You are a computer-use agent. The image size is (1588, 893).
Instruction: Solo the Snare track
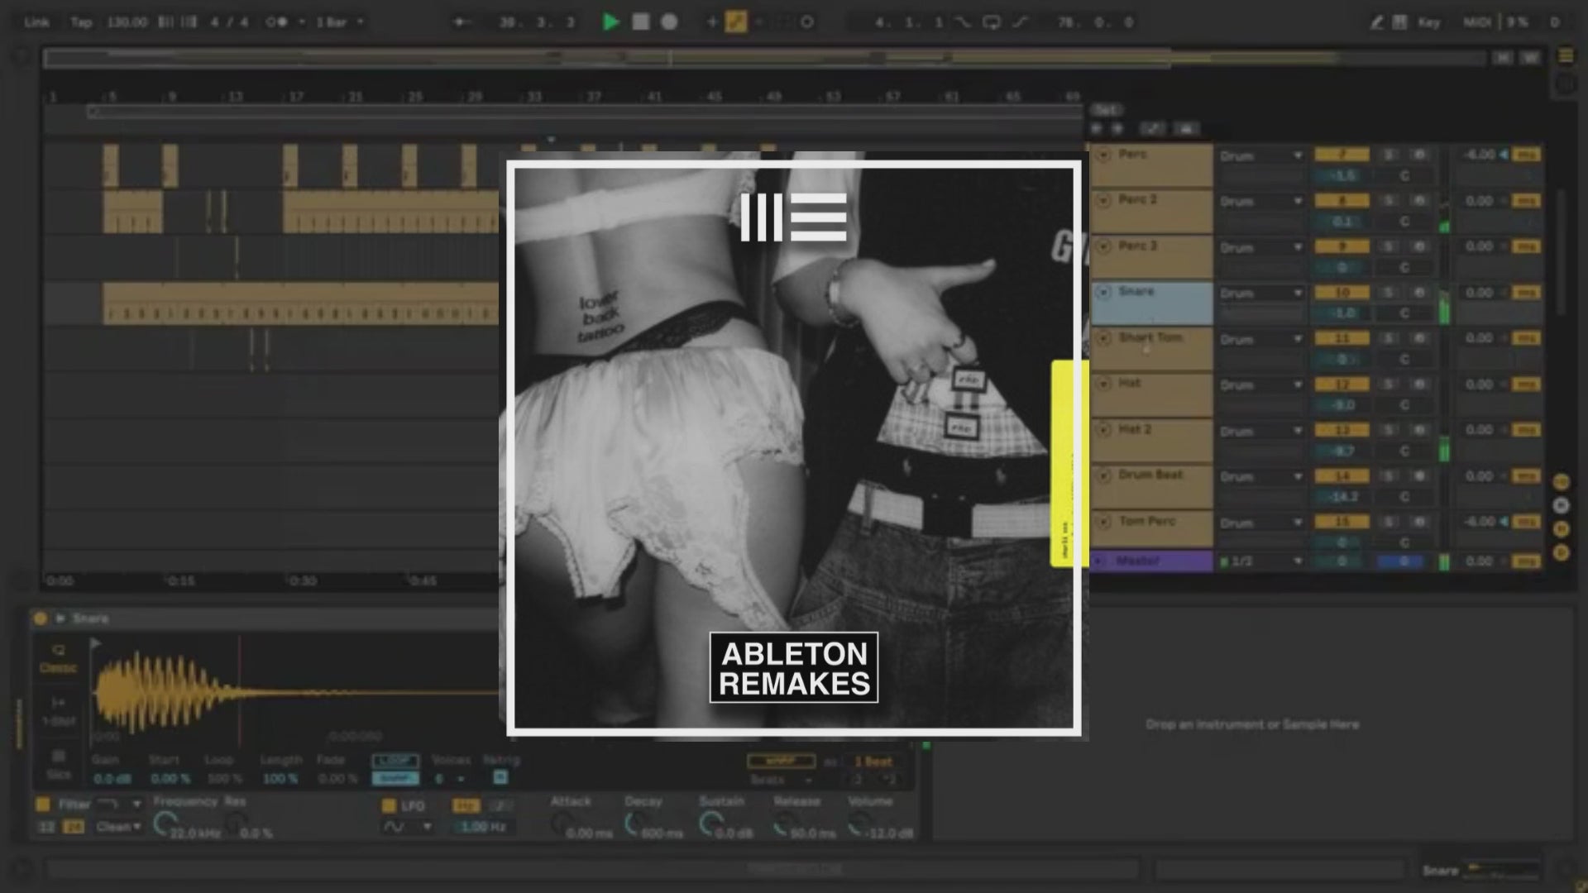coord(1389,293)
